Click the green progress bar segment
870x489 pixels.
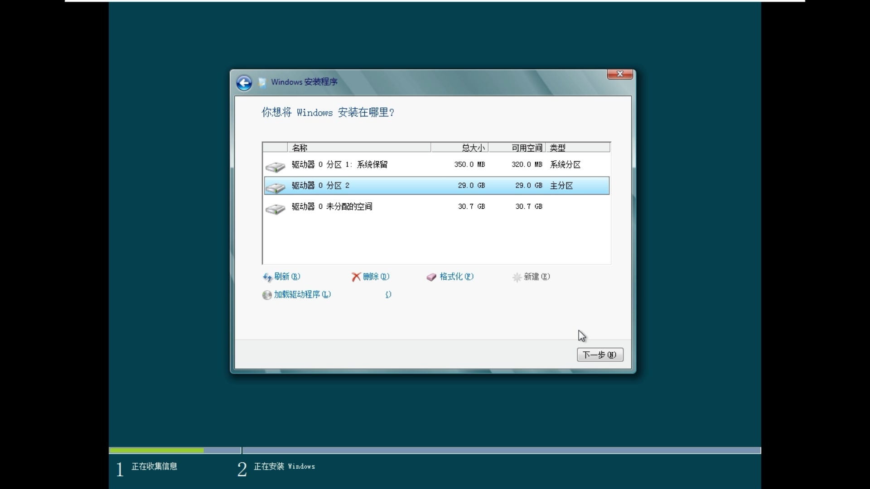click(x=156, y=451)
